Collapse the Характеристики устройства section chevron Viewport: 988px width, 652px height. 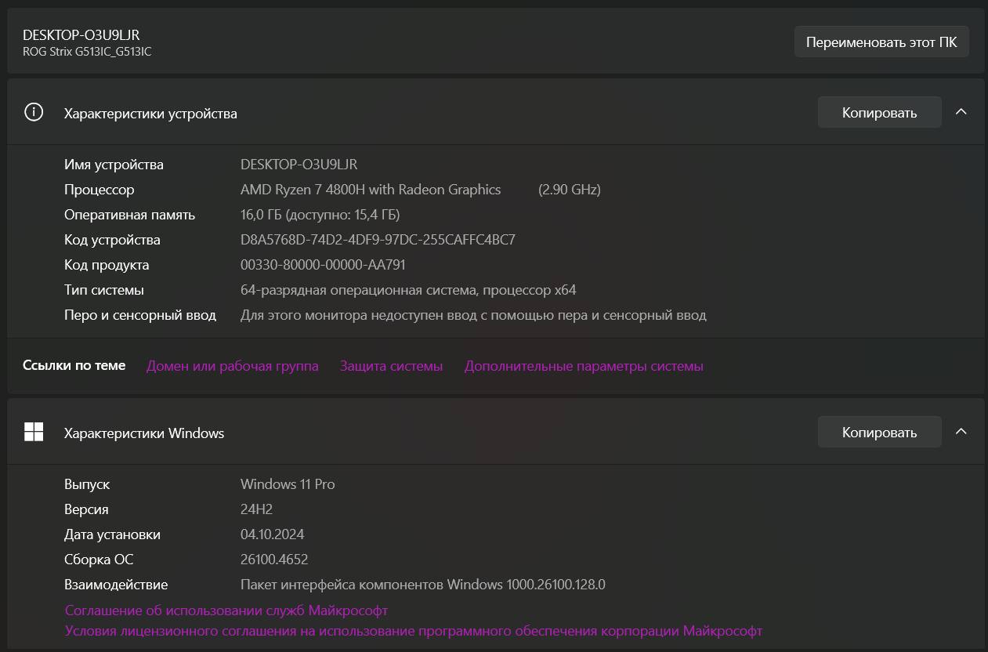pos(961,112)
